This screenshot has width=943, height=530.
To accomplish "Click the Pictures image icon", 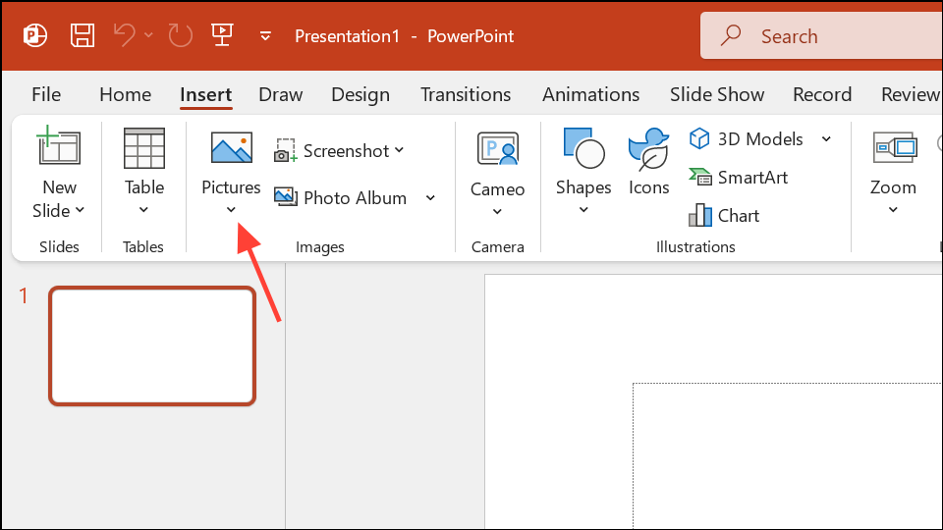I will pyautogui.click(x=232, y=148).
